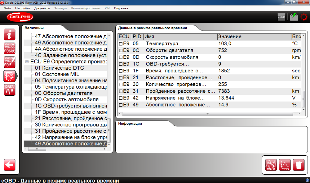Click the red dotted activity spinner icon
Viewport: 310px width, 183px height.
(304, 17)
